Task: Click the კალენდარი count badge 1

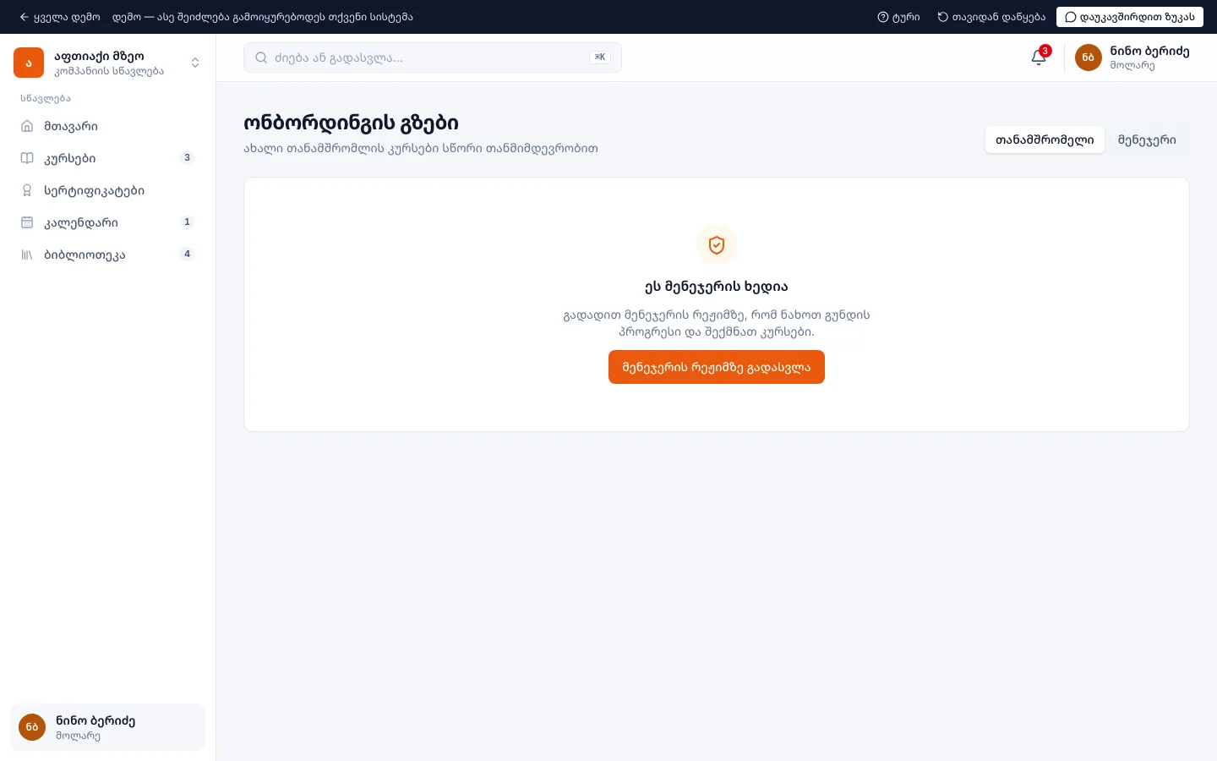Action: [x=188, y=222]
